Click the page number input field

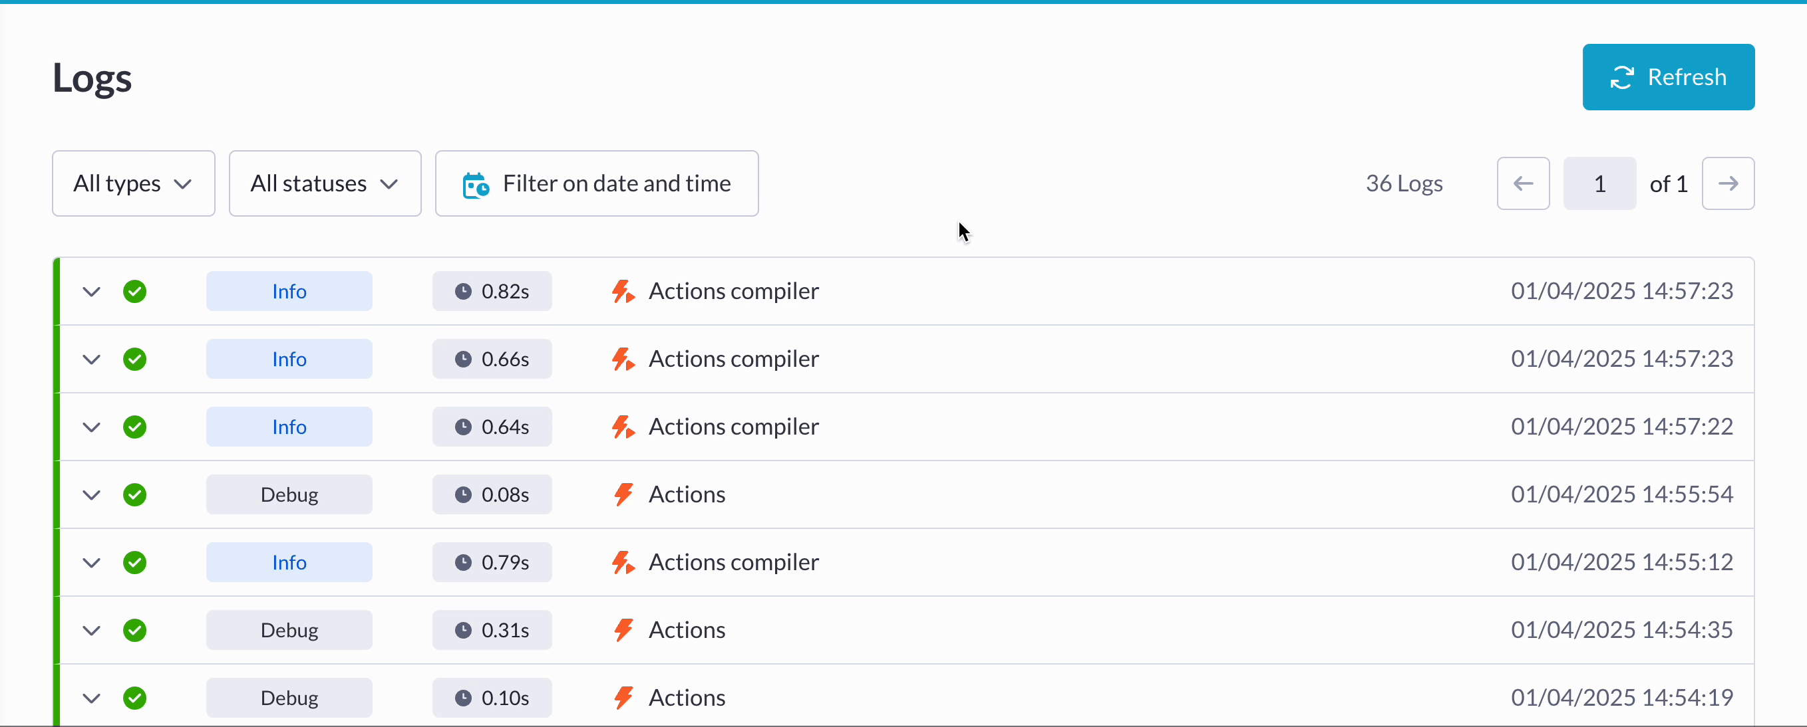pos(1599,183)
